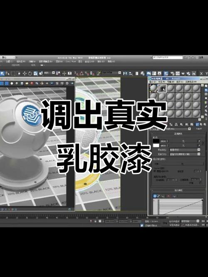Click the Set Key button
This screenshot has height=277, width=208.
pyautogui.click(x=174, y=225)
